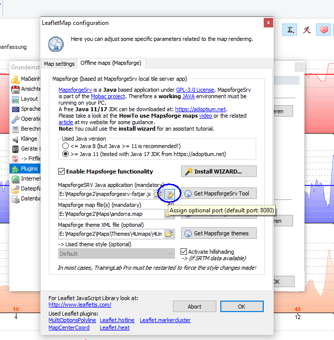The width and height of the screenshot is (334, 340).
Task: Select Operatio... wrench item in the sidebar
Action: pyautogui.click(x=25, y=119)
